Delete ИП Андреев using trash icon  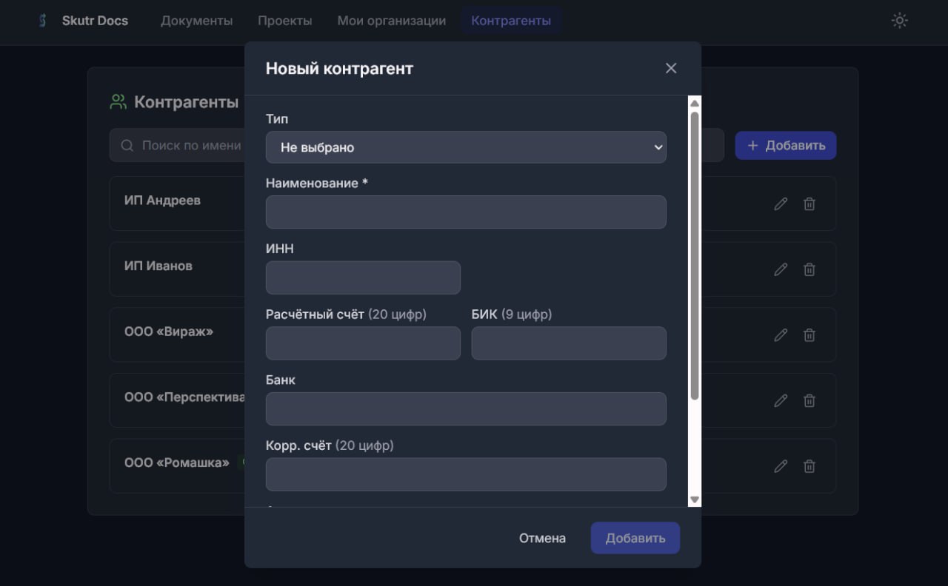click(810, 204)
